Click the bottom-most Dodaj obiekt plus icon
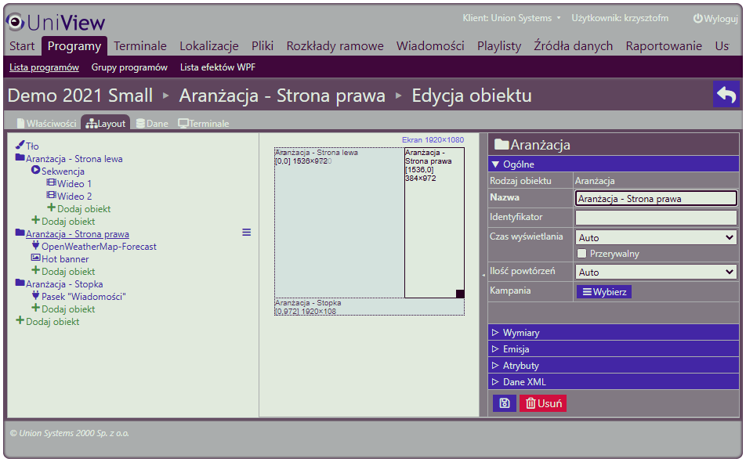746x462 pixels. pos(20,321)
